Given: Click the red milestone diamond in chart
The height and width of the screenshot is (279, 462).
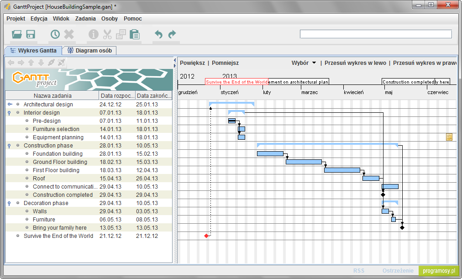Looking at the screenshot, I should [x=206, y=236].
